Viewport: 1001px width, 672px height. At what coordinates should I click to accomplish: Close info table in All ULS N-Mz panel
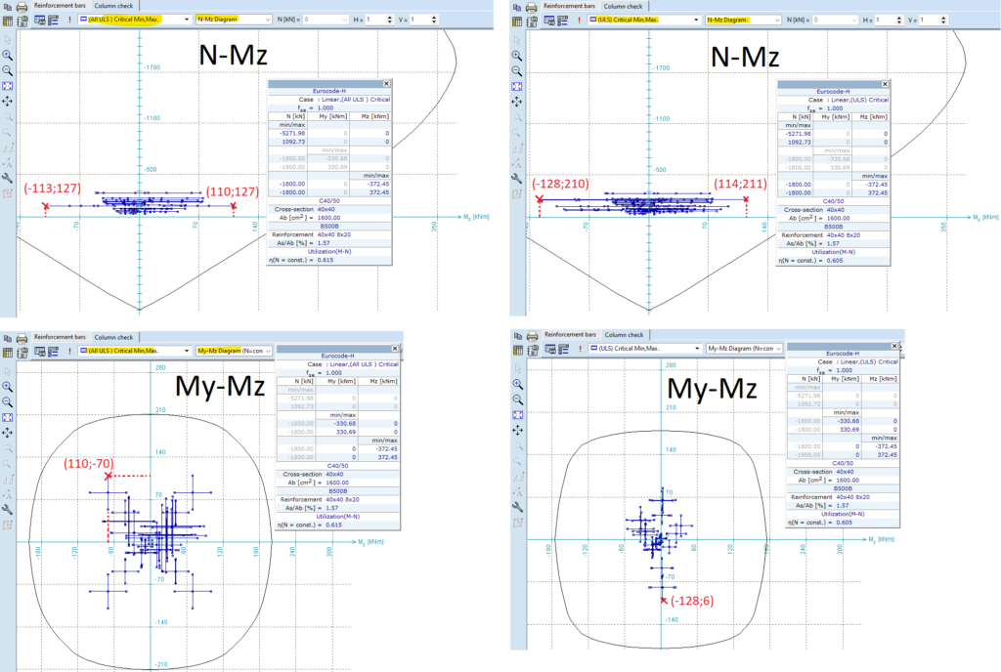[x=386, y=84]
